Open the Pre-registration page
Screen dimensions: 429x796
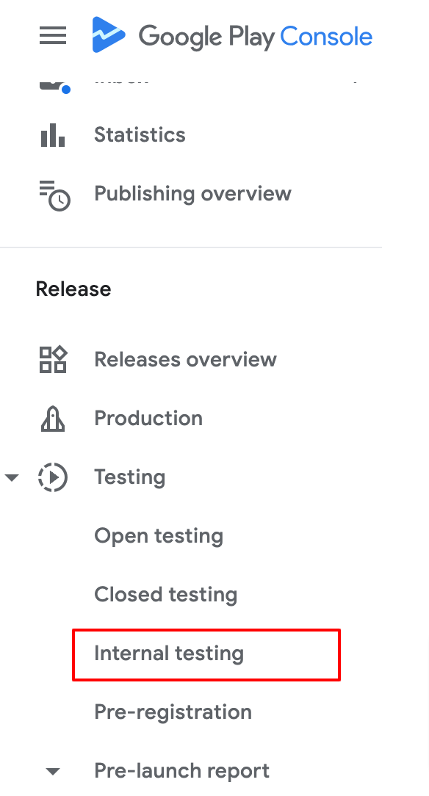click(x=173, y=712)
